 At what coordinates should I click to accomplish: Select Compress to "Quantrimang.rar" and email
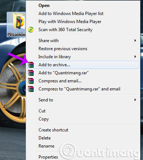coord(83,89)
